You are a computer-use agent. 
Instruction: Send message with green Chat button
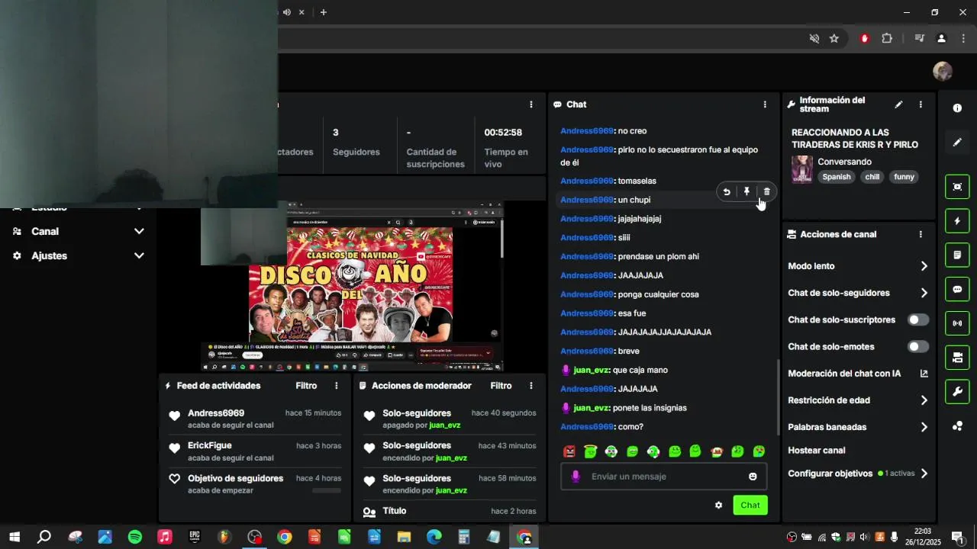click(750, 505)
